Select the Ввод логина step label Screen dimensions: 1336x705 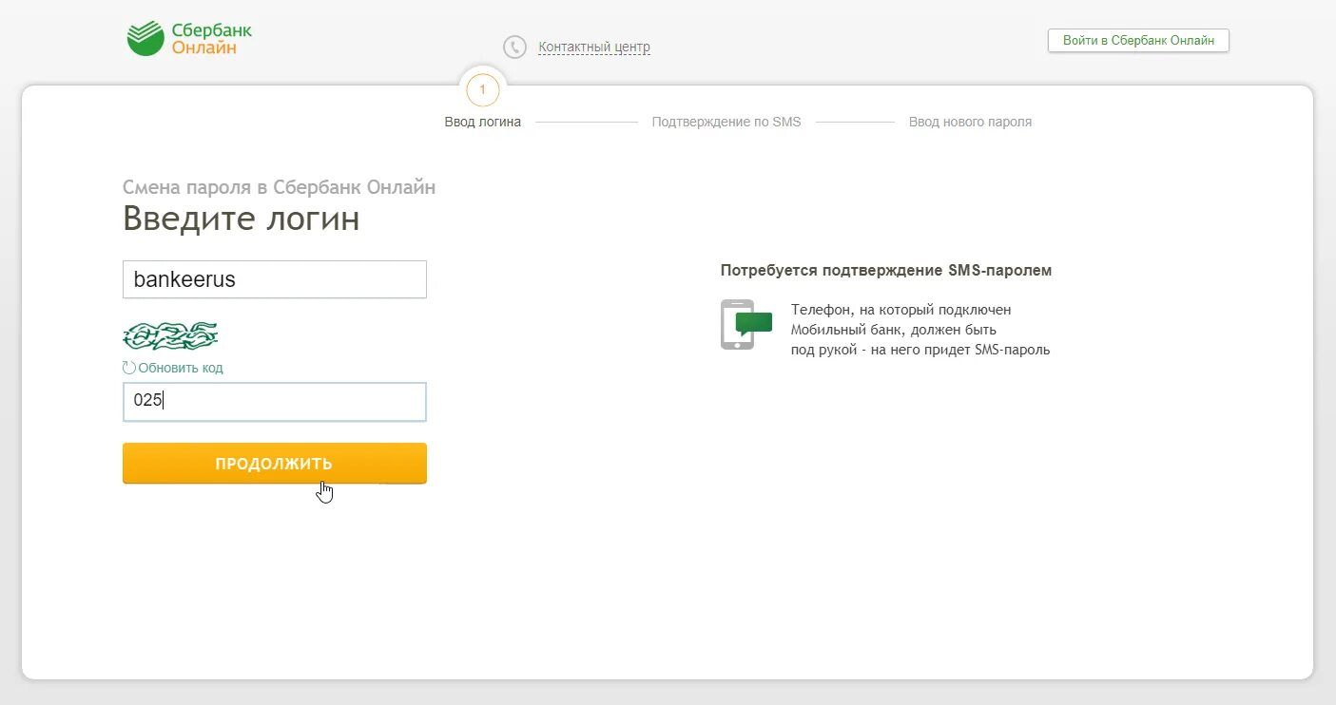[483, 122]
